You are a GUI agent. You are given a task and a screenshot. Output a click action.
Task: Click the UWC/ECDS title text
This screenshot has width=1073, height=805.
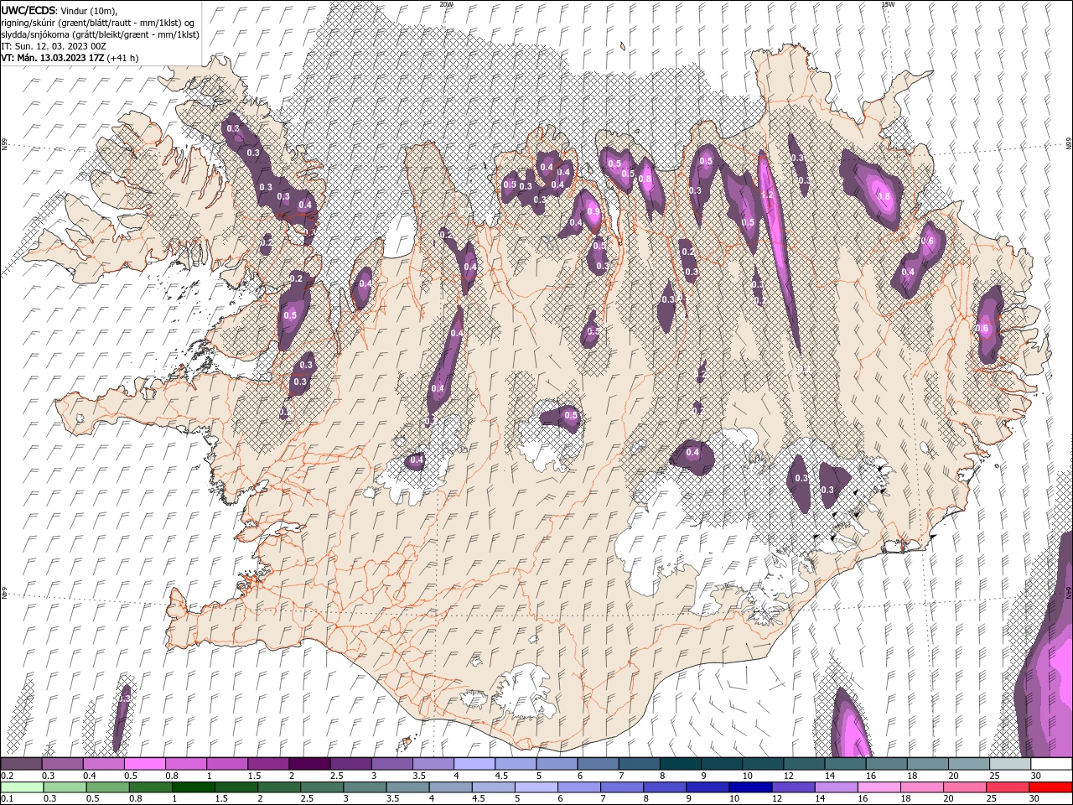[29, 10]
